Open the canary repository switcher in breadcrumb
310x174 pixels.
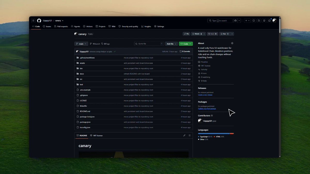[59, 21]
